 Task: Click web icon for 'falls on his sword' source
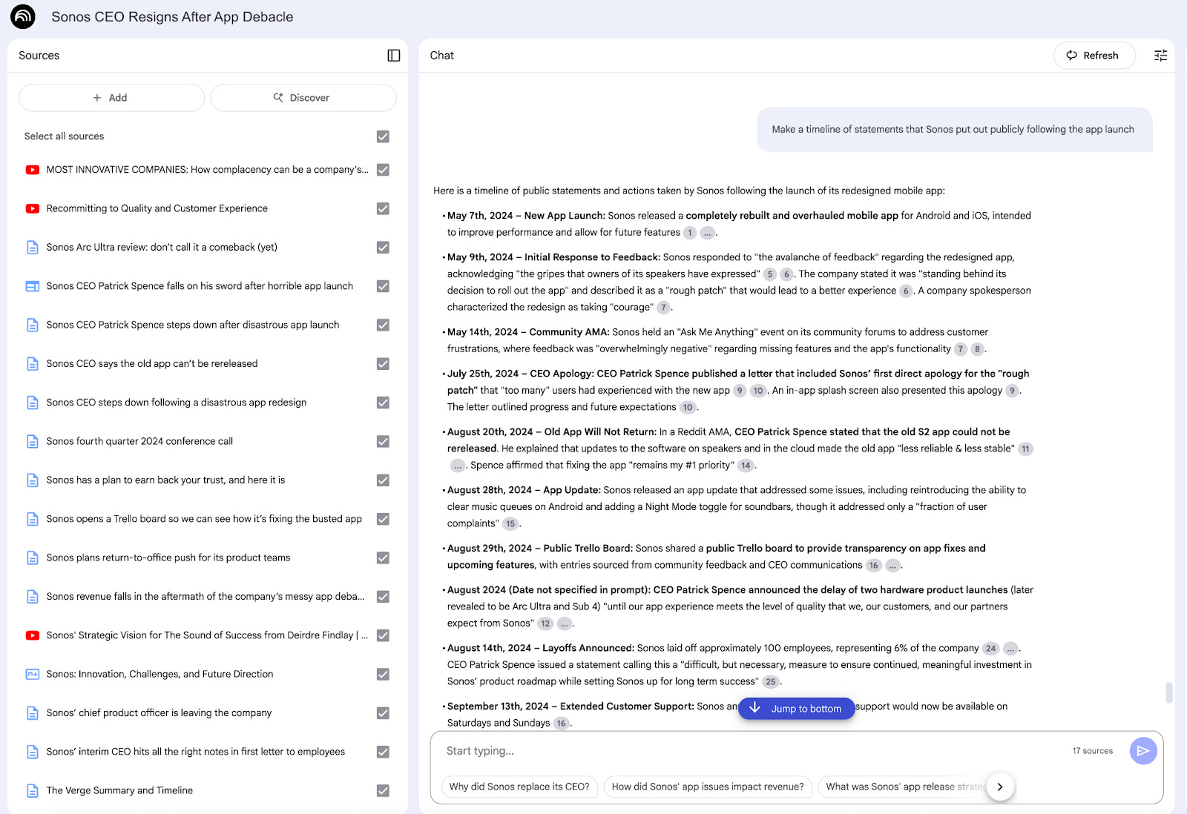tap(33, 286)
